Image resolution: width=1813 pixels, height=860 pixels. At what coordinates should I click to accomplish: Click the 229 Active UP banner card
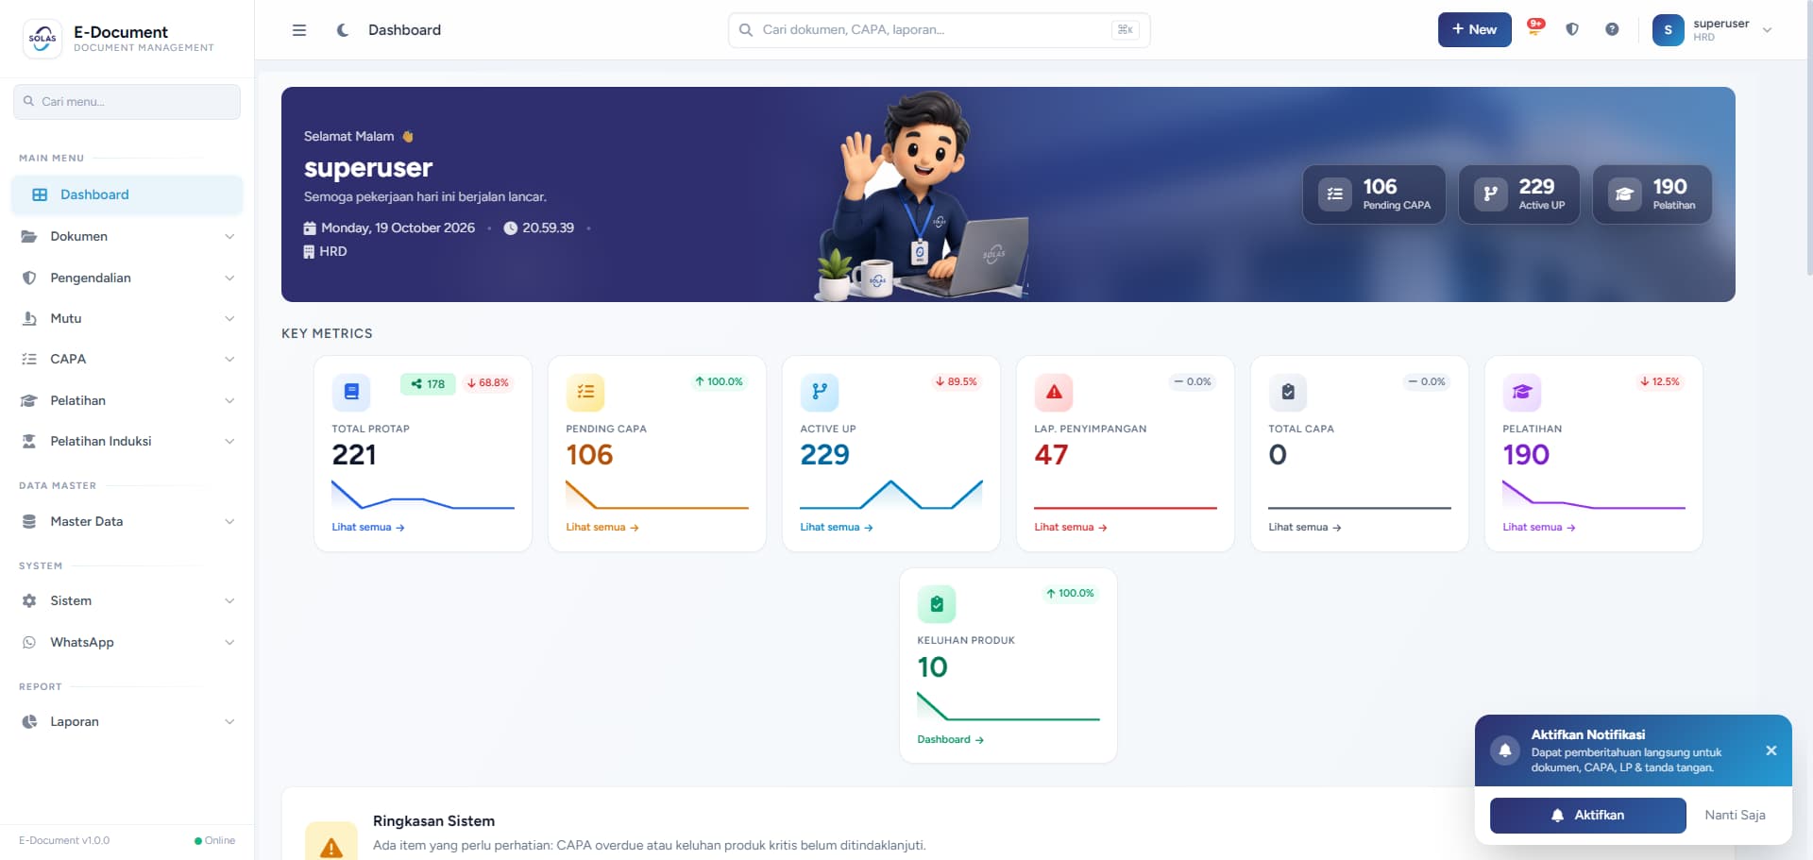pyautogui.click(x=1519, y=194)
